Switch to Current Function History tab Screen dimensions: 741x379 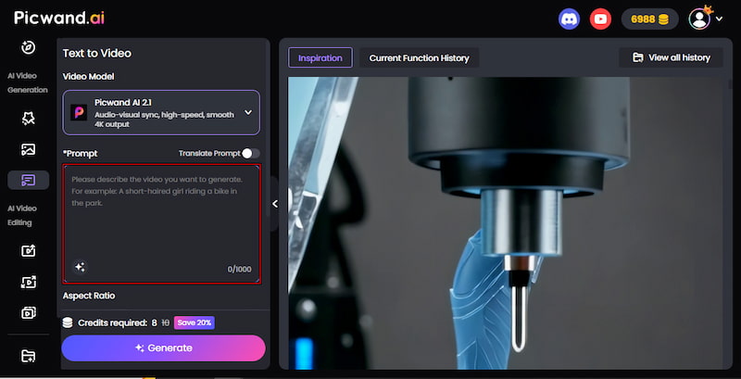pos(419,57)
